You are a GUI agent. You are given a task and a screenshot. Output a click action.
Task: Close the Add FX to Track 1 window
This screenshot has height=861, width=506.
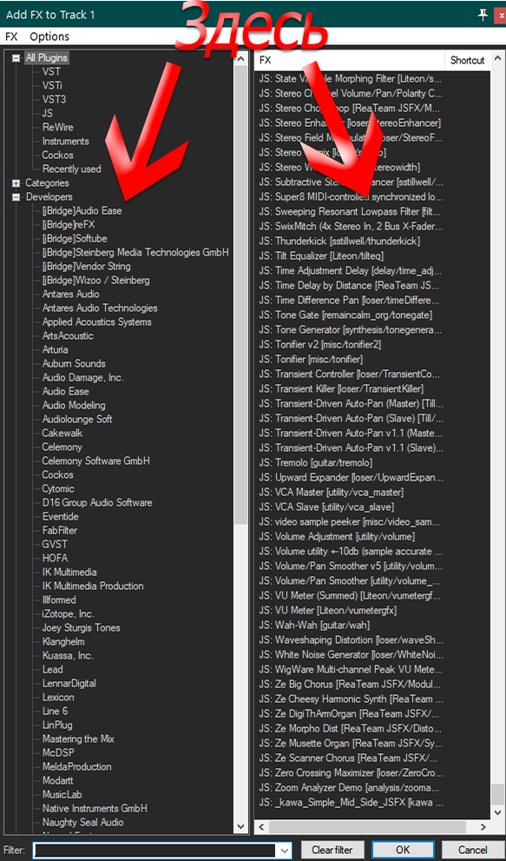[x=501, y=15]
